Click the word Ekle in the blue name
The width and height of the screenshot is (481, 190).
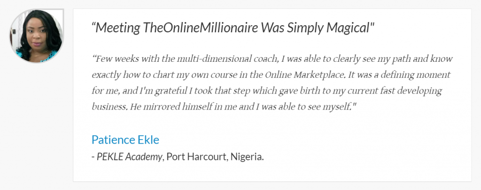(x=149, y=139)
